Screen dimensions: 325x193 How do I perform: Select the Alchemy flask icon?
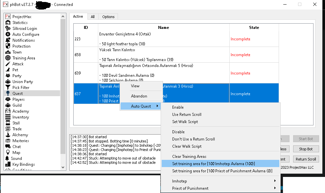tap(8, 135)
